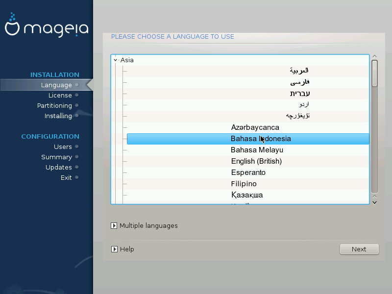
Task: Select English (British) language
Action: [x=256, y=161]
